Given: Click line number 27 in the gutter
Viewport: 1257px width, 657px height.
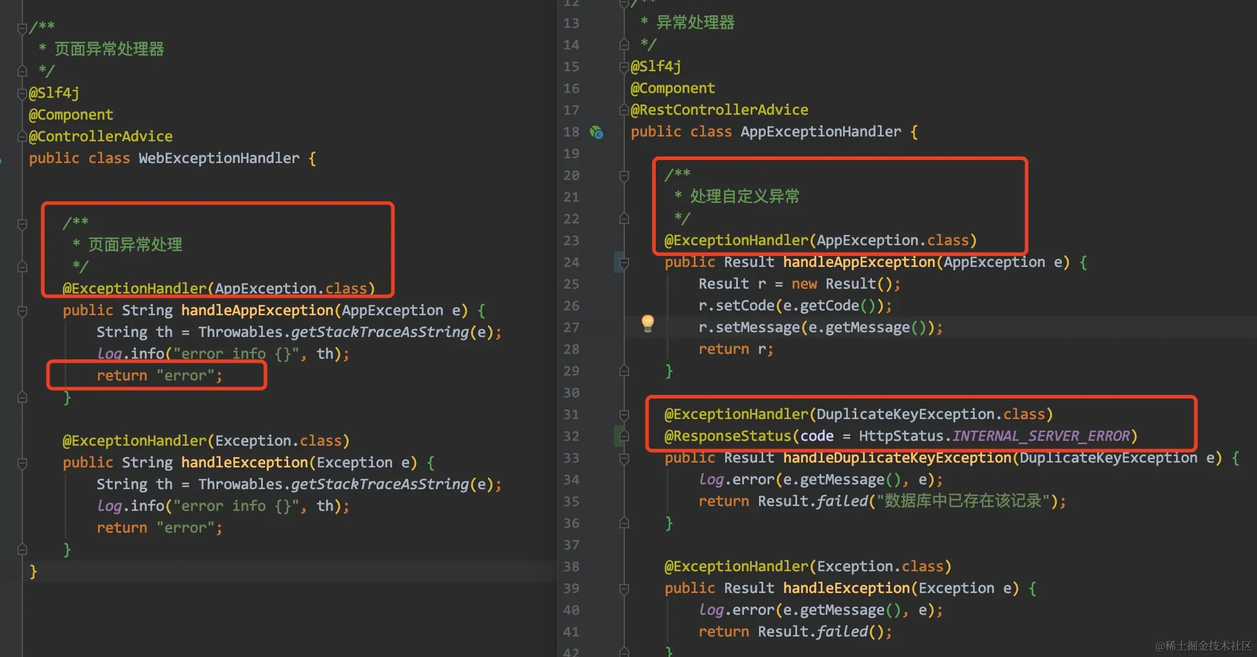Looking at the screenshot, I should pos(571,328).
